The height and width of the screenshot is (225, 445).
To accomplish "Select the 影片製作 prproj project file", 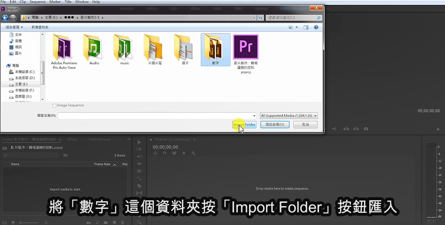I will 246,54.
